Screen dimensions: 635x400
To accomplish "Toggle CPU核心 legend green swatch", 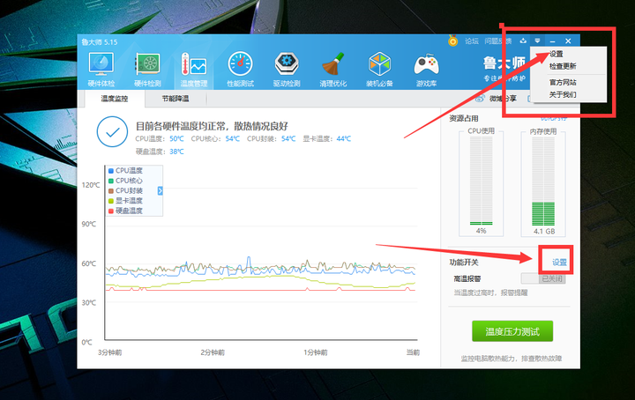I will pos(111,181).
